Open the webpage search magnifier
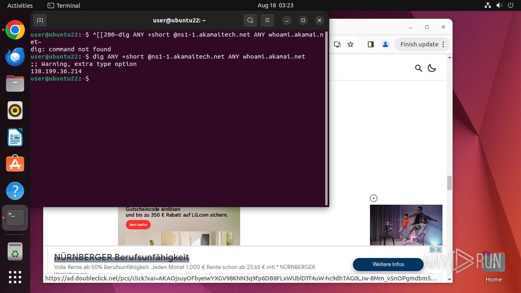The height and width of the screenshot is (293, 521). (x=418, y=68)
